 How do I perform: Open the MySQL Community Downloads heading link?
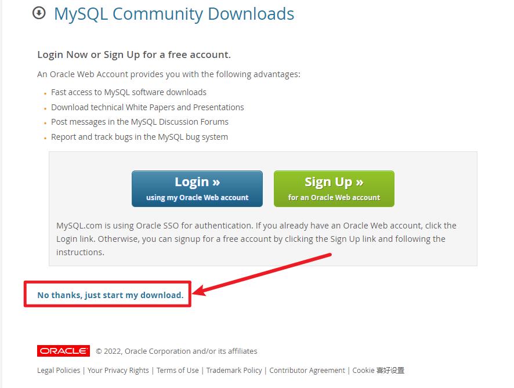(174, 14)
